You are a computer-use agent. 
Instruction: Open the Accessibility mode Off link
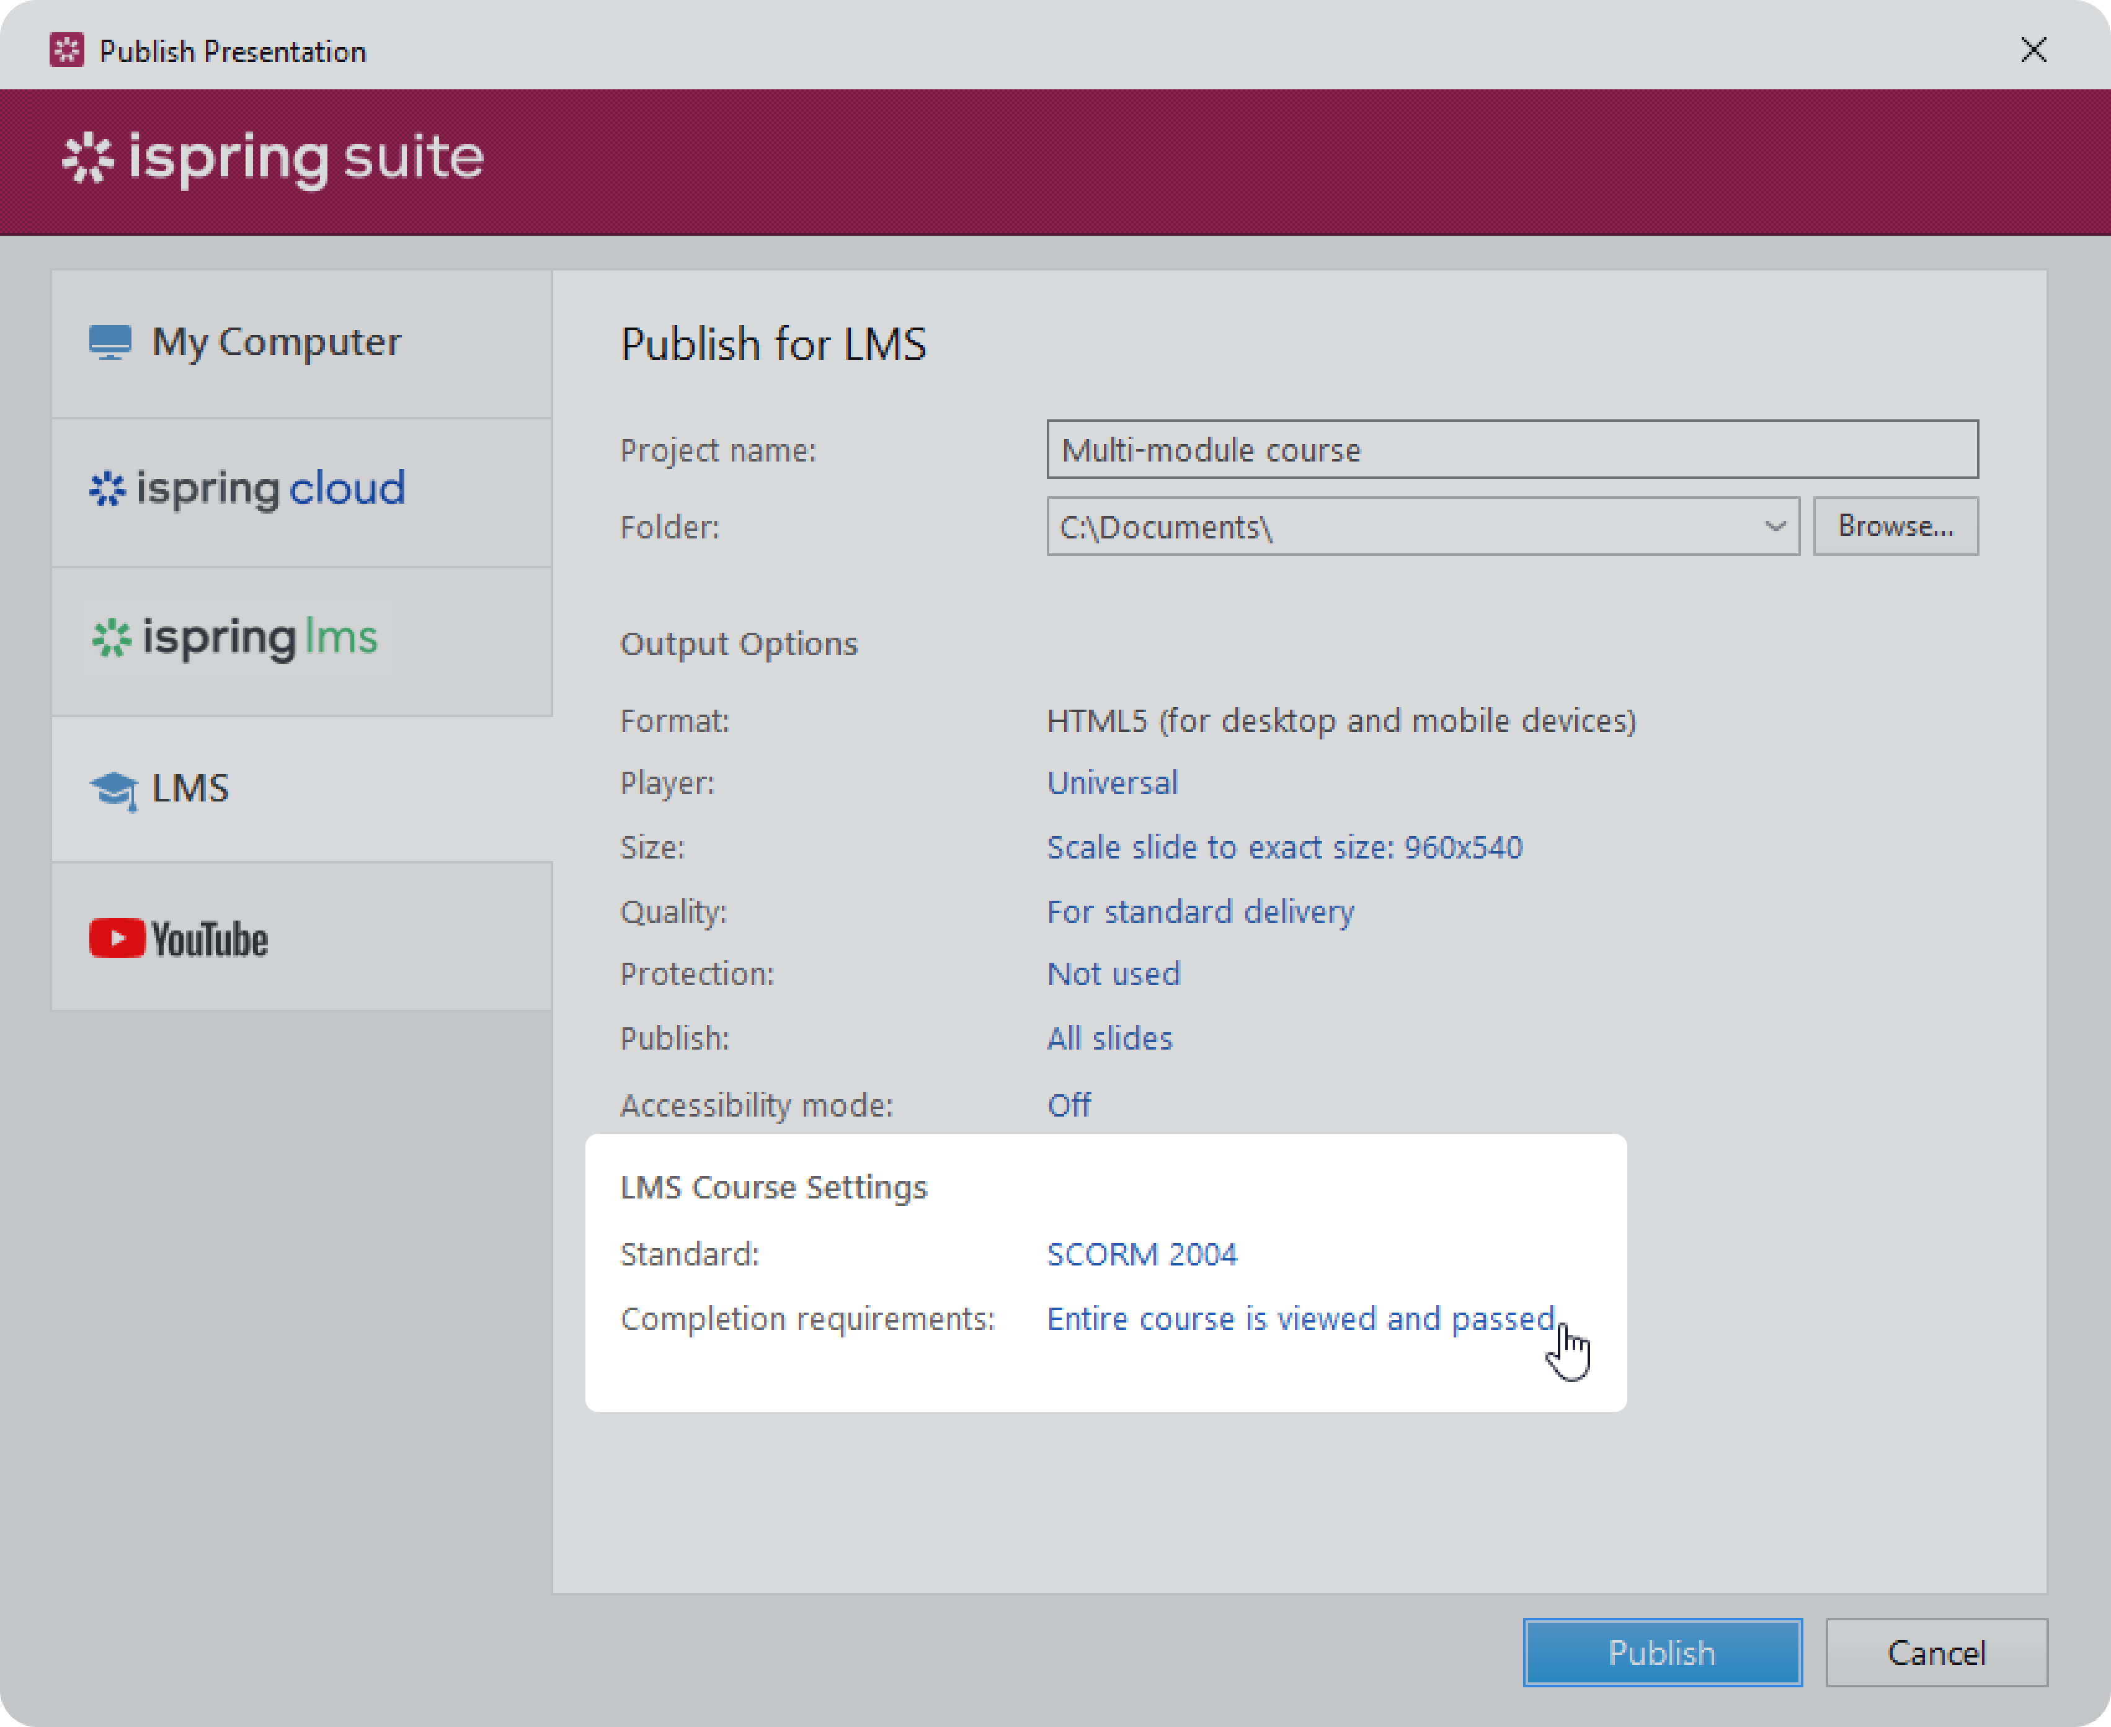coord(1068,1105)
